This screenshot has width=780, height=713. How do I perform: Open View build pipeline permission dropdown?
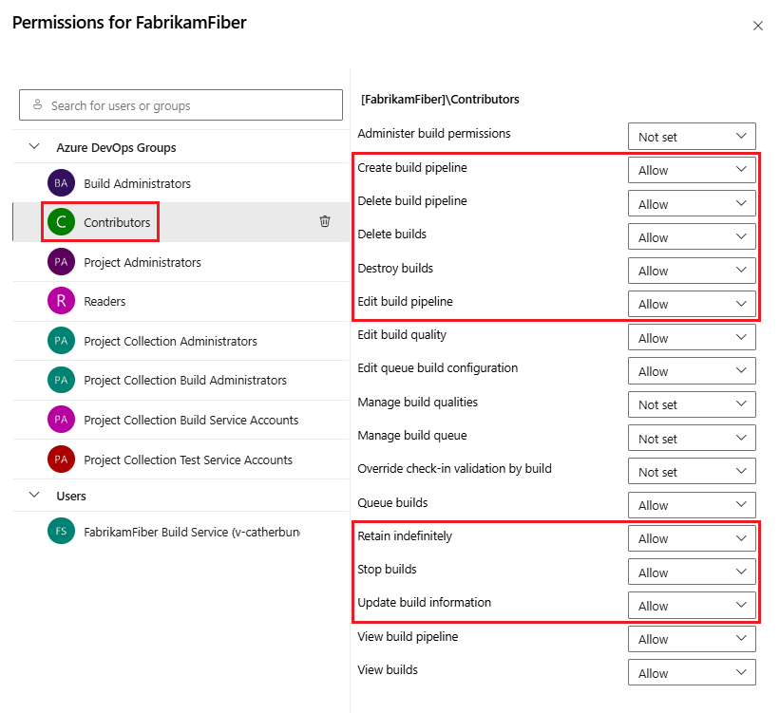(692, 639)
